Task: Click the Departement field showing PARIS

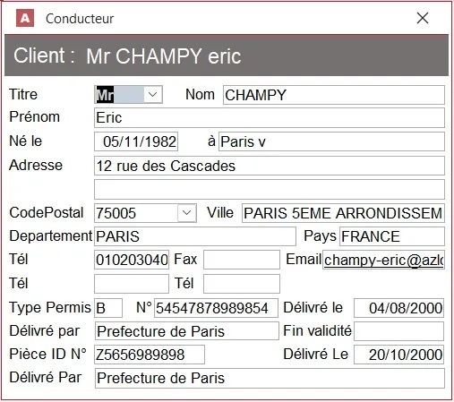Action: pos(195,236)
